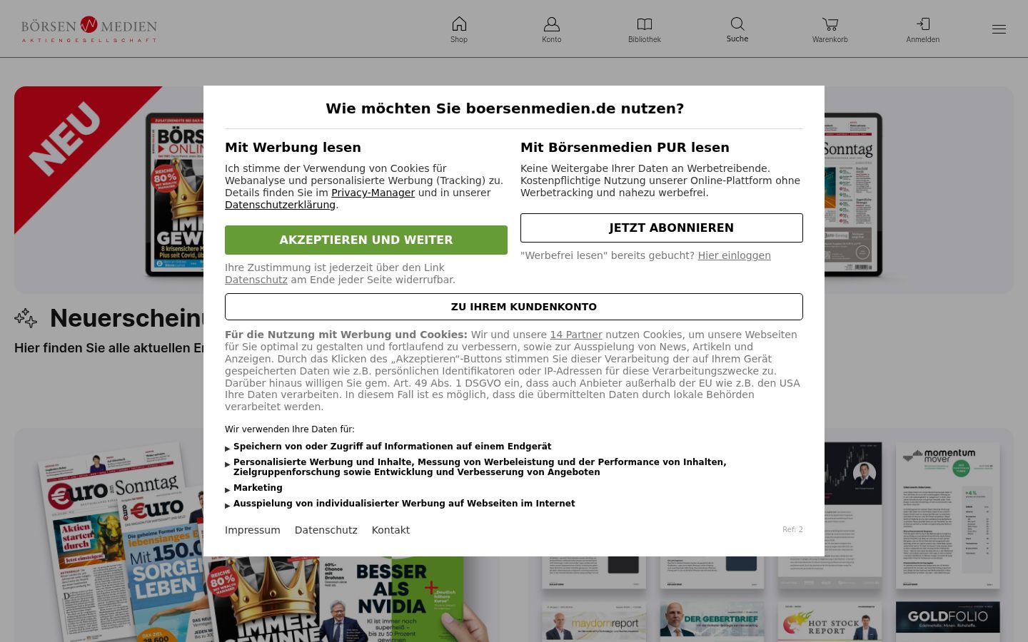This screenshot has width=1028, height=642.
Task: Click the Ref: 2 text in the dialog
Action: (792, 529)
